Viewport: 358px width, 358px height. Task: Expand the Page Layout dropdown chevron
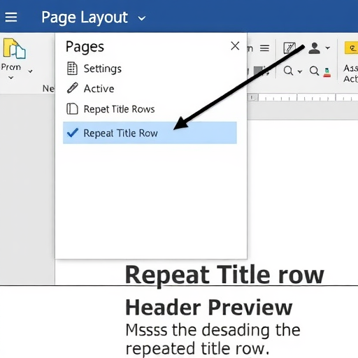coord(142,18)
